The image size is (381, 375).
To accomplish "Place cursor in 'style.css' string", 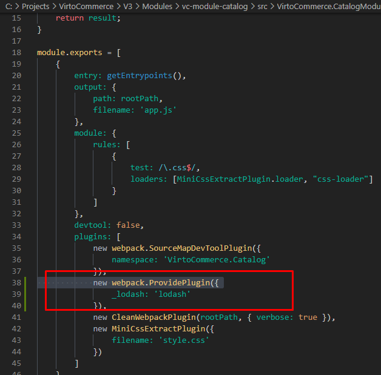I will pos(184,340).
